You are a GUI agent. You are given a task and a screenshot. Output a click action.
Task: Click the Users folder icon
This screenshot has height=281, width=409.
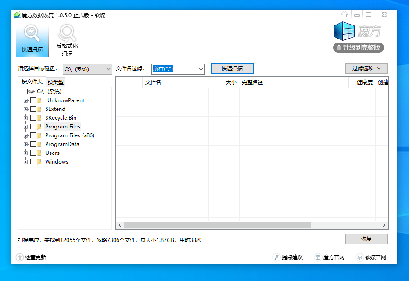pos(39,153)
